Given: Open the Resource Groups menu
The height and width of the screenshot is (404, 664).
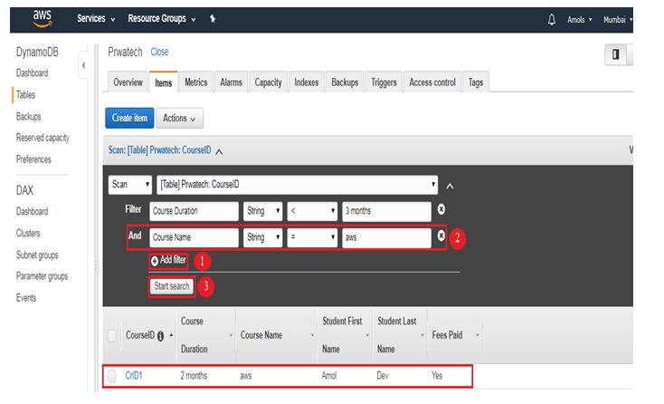Looking at the screenshot, I should tap(162, 19).
